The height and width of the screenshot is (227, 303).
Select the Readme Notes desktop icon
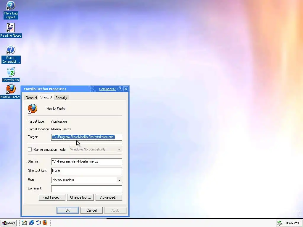click(11, 30)
